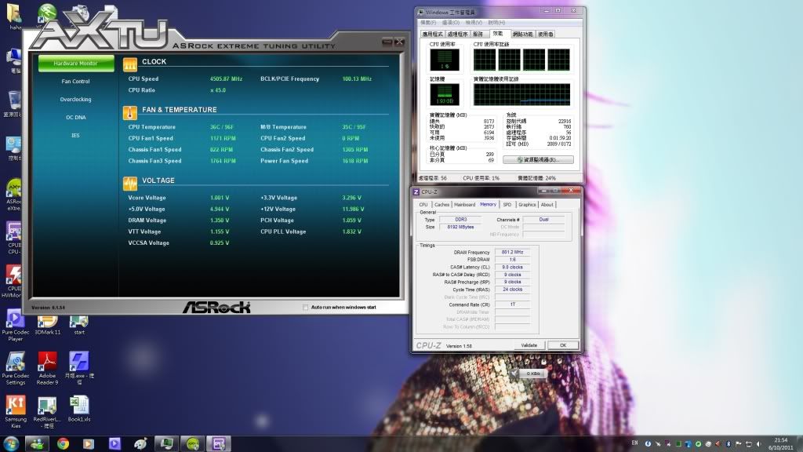This screenshot has width=803, height=452.
Task: Click the taskbar clock showing 21:54
Action: point(781,444)
